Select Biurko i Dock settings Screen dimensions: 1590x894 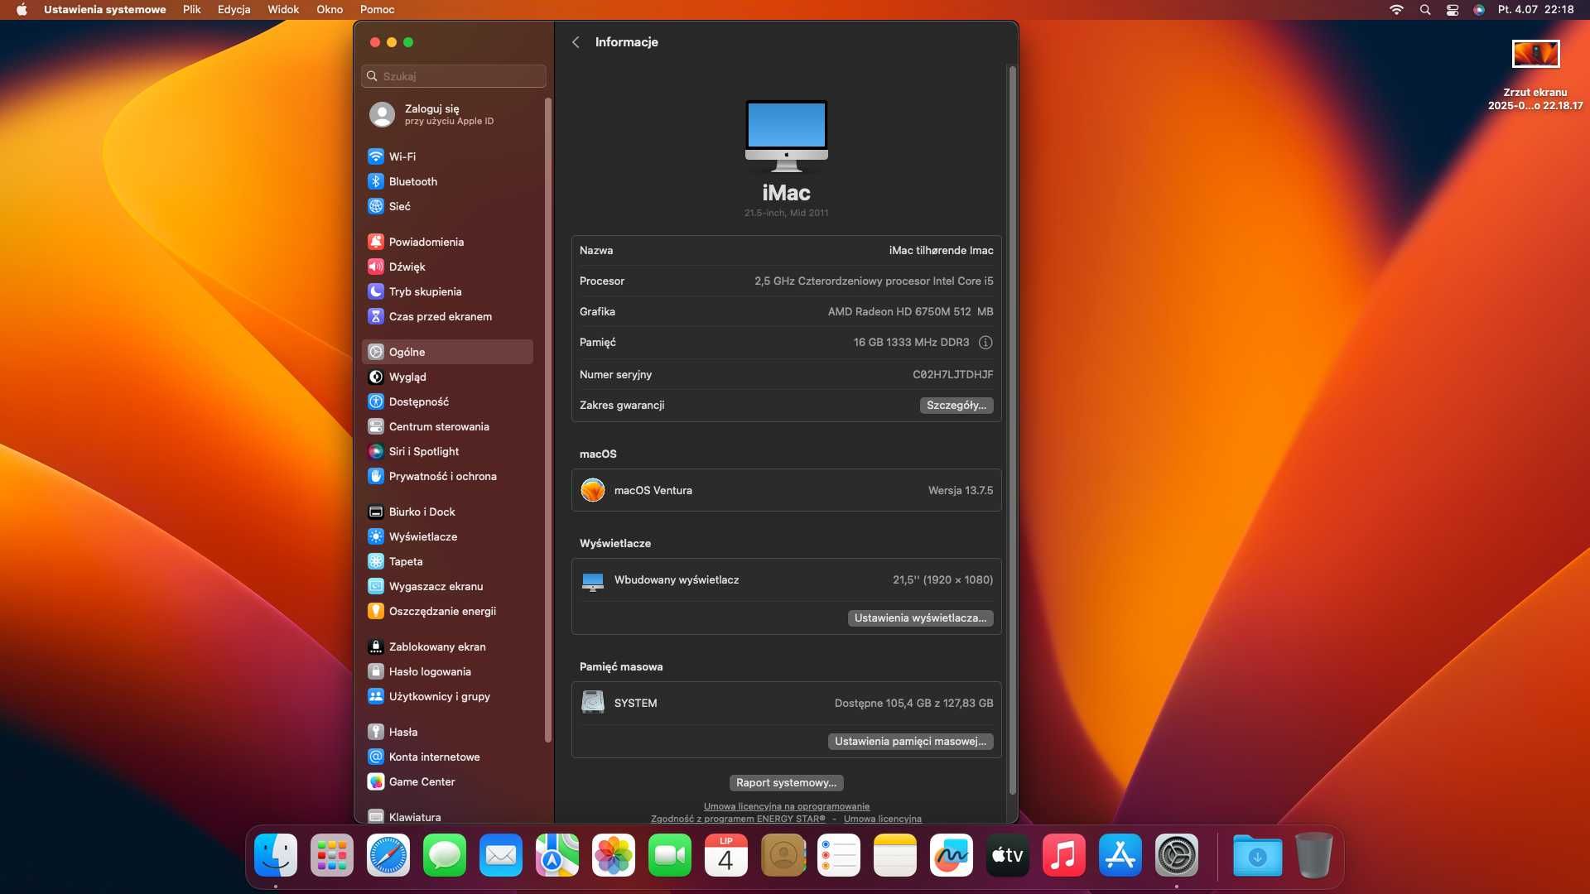tap(447, 512)
